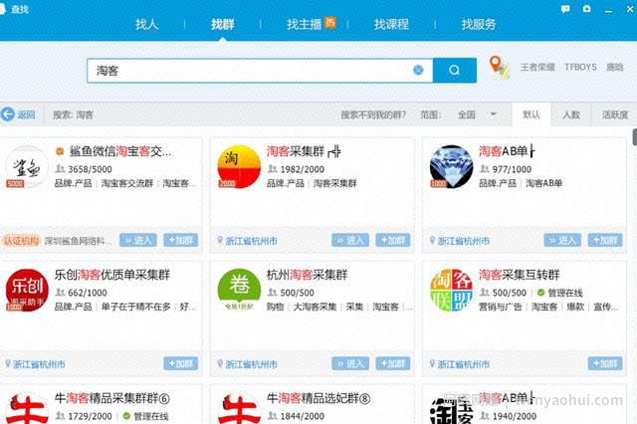The width and height of the screenshot is (637, 424).
Task: Click location 浙江省杭州市 on 淘客采集群 card
Action: click(x=251, y=241)
